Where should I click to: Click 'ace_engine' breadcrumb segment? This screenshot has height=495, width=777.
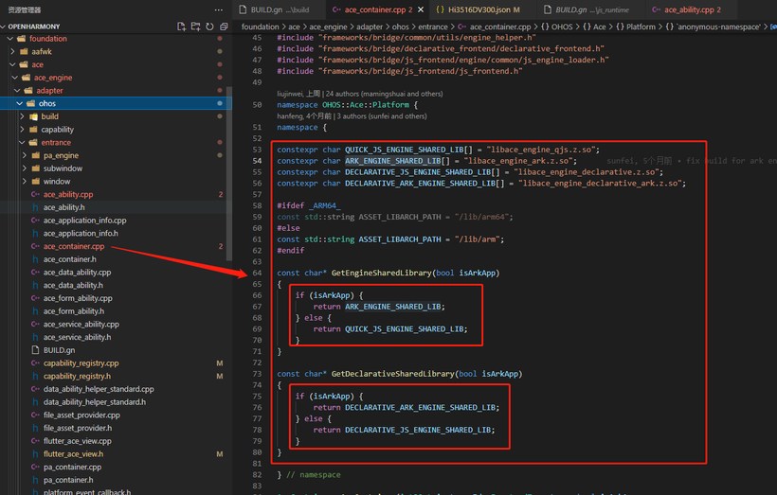pyautogui.click(x=328, y=27)
